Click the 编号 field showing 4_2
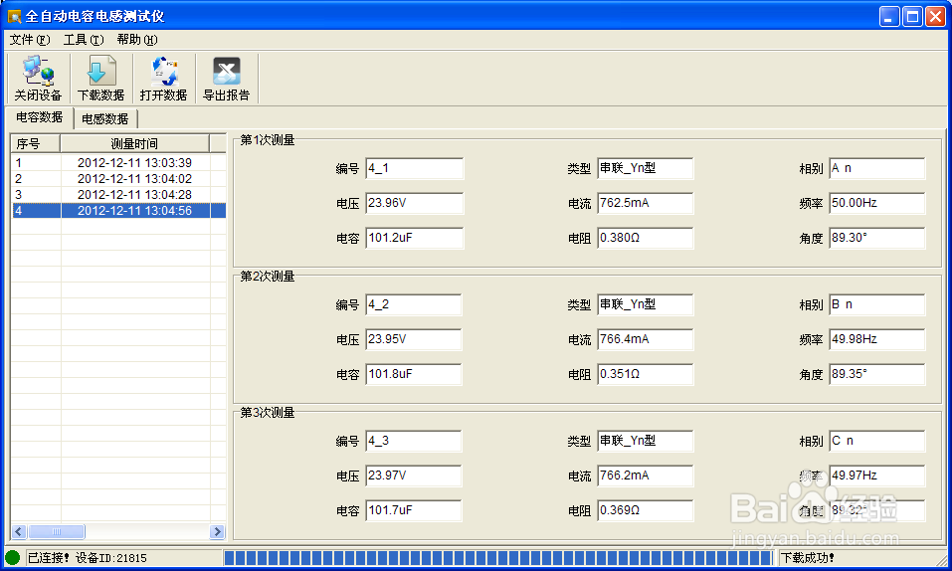 [414, 305]
